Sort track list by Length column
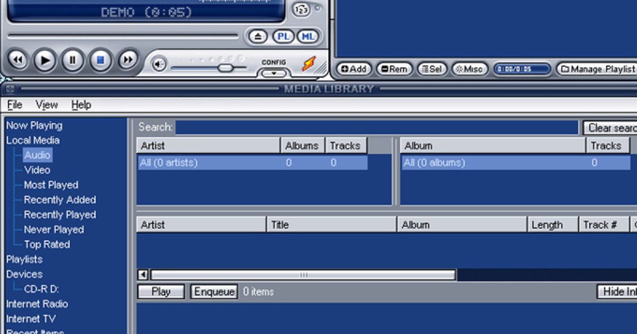 point(553,225)
